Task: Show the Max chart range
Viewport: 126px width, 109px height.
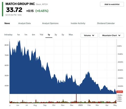Action: pyautogui.click(x=71, y=35)
